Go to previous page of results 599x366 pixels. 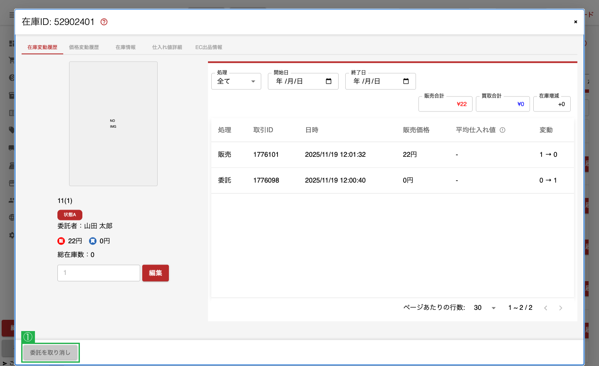pyautogui.click(x=546, y=308)
